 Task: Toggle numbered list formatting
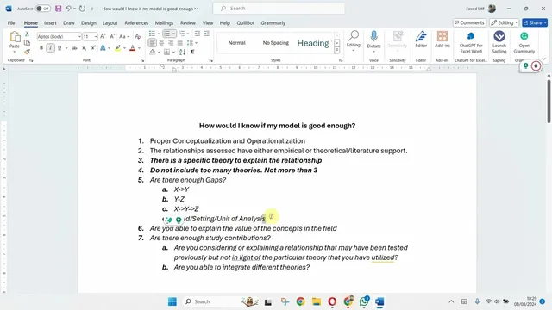[x=166, y=34]
